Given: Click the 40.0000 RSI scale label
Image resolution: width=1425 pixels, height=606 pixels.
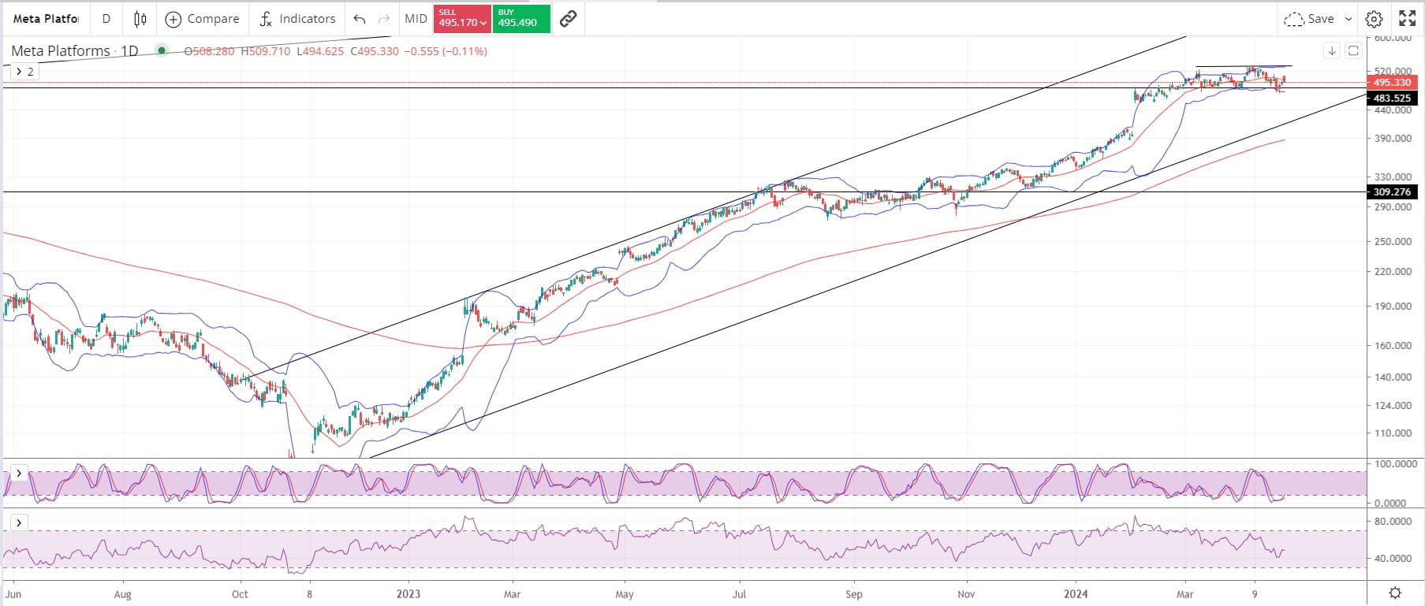Looking at the screenshot, I should (x=1393, y=558).
